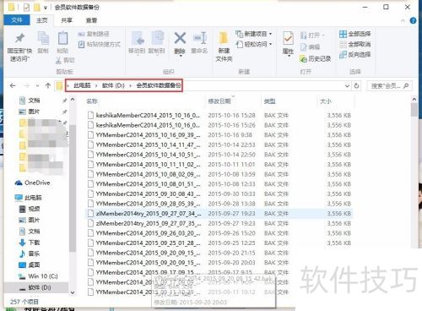Click the Delete (删除) red X icon

pyautogui.click(x=180, y=39)
